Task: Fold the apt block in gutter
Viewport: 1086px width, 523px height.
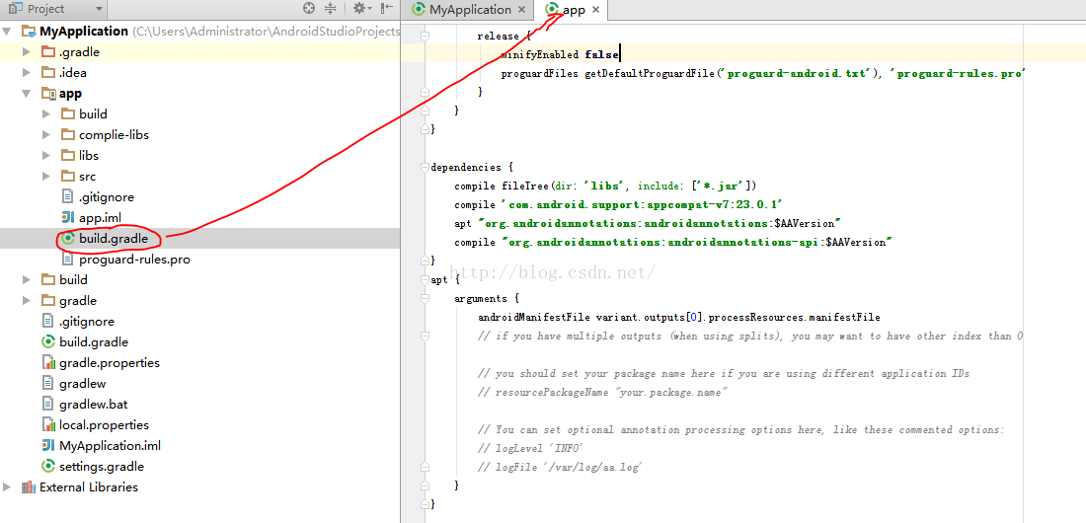Action: [x=425, y=280]
